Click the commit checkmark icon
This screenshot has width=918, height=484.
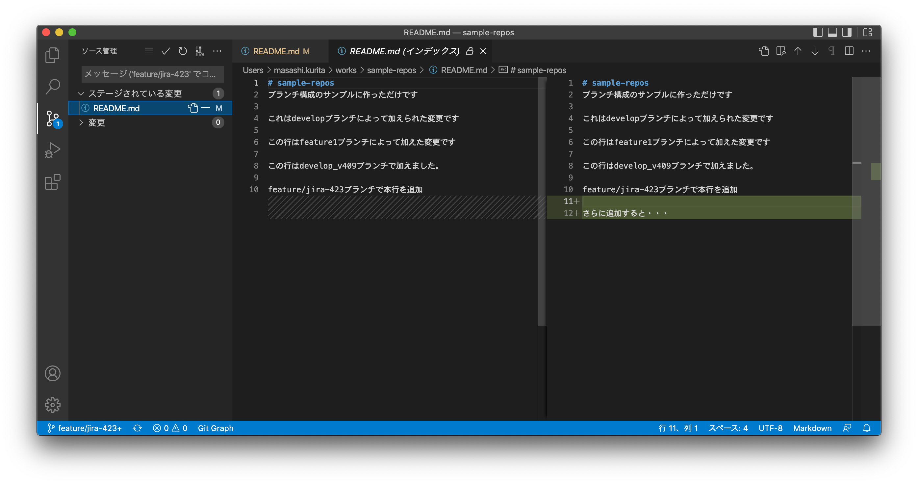(166, 51)
